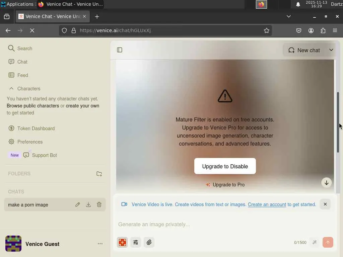
Task: Open the Firefox account icon
Action: click(x=311, y=30)
